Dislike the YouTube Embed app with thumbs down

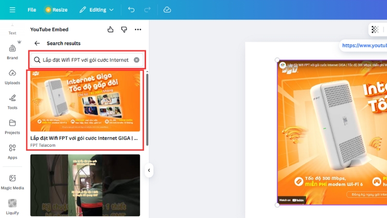point(124,30)
